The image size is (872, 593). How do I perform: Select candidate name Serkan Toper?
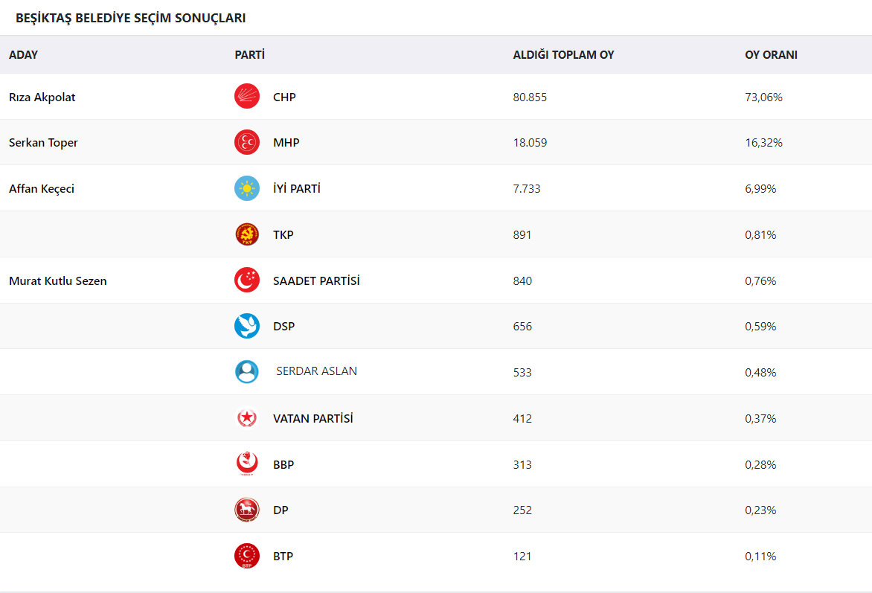(43, 143)
